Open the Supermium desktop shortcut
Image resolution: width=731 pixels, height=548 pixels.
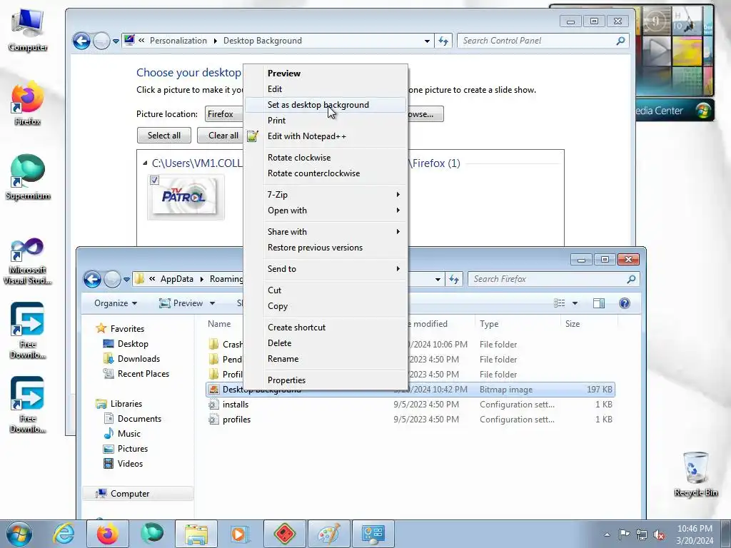click(28, 178)
